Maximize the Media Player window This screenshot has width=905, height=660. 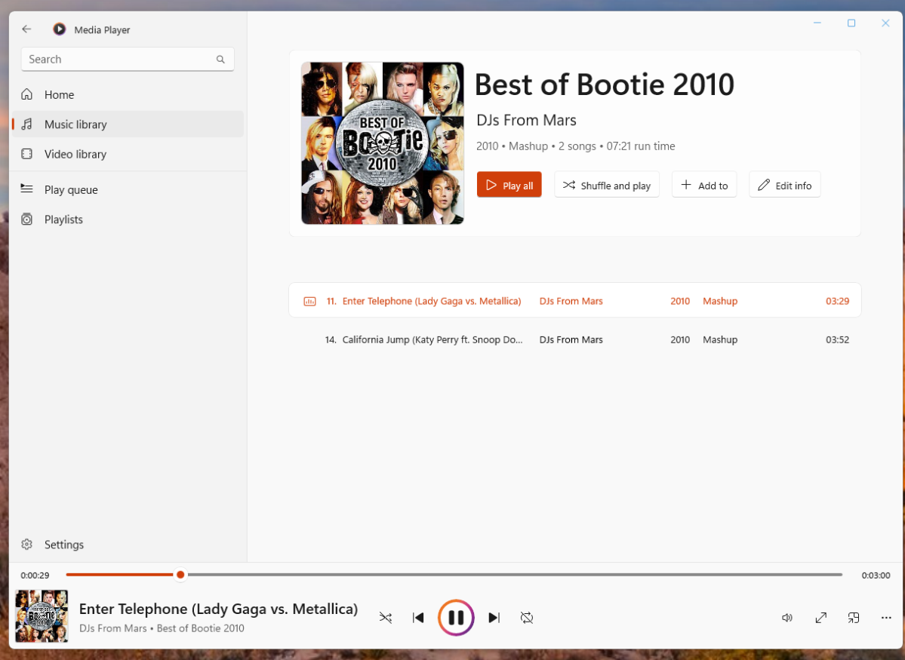(x=851, y=23)
